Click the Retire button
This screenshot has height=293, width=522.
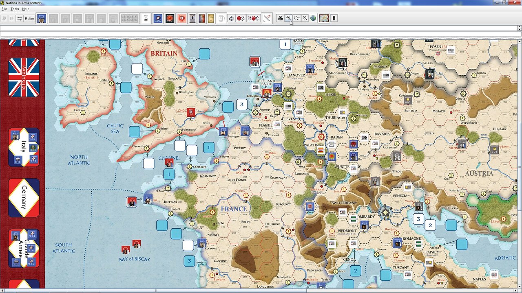click(29, 18)
